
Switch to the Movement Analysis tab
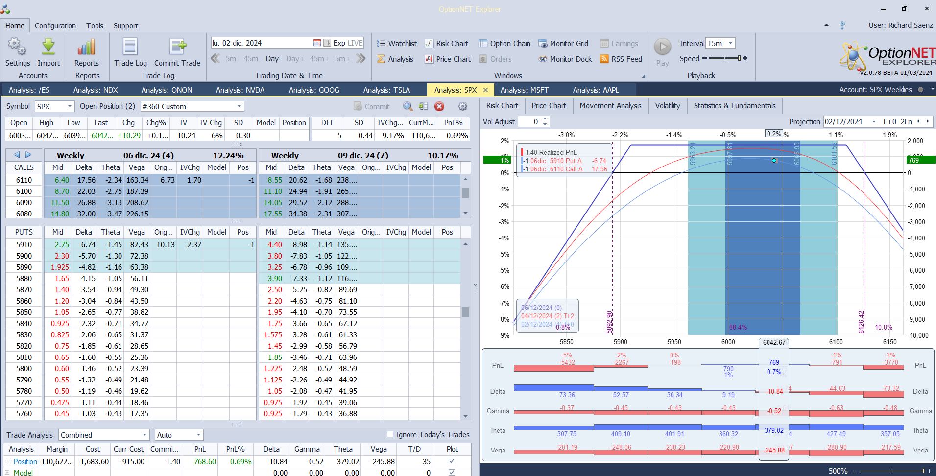[x=610, y=106]
